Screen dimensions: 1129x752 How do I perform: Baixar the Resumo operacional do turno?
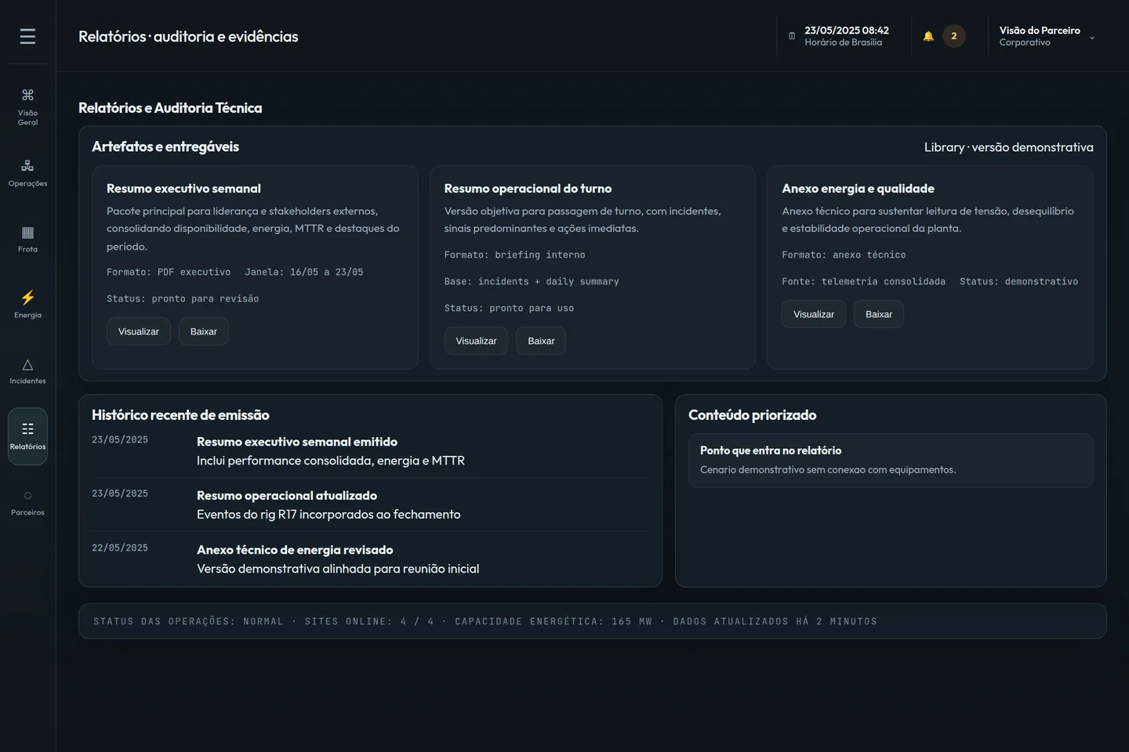(x=541, y=341)
